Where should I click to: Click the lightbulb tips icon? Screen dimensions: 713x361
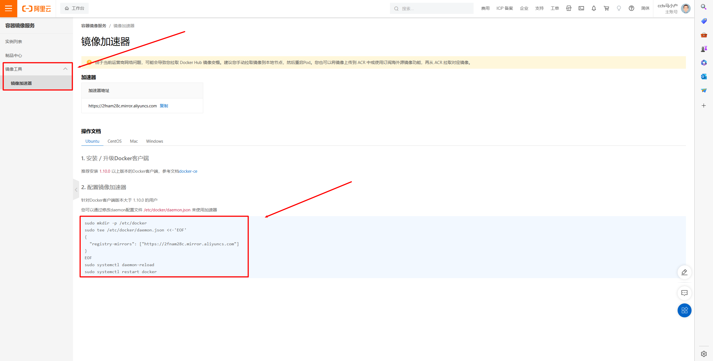coord(619,8)
